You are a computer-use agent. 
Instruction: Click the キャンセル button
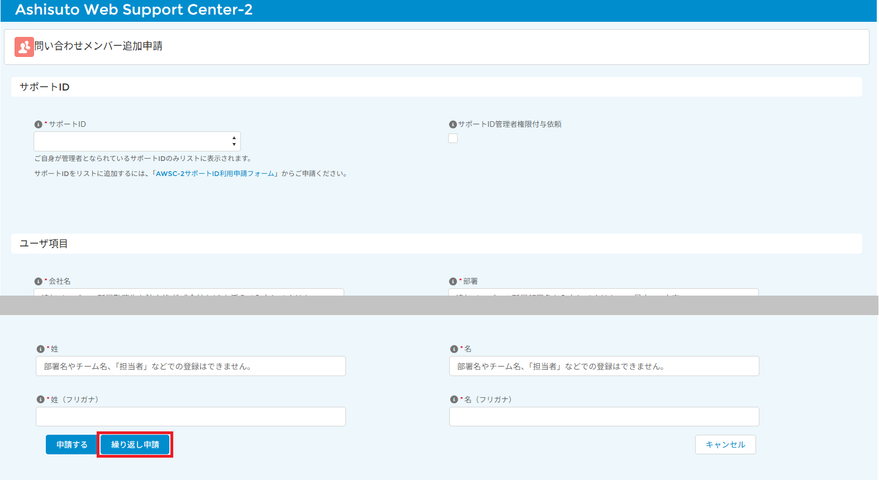pyautogui.click(x=725, y=445)
